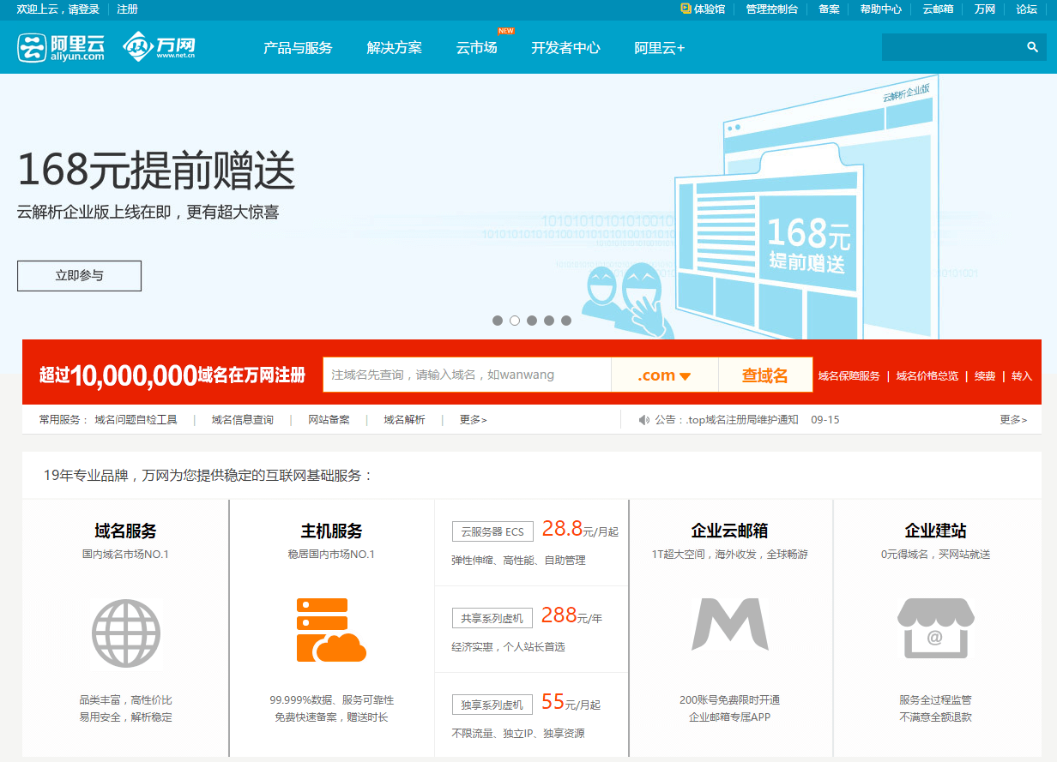
Task: Click the 域名服务 heading
Action: pos(126,531)
